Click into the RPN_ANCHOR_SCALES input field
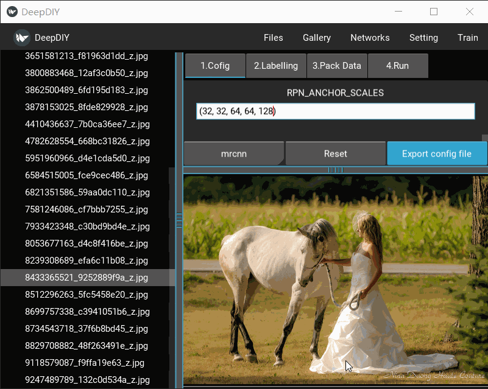This screenshot has height=389, width=488. click(x=335, y=111)
